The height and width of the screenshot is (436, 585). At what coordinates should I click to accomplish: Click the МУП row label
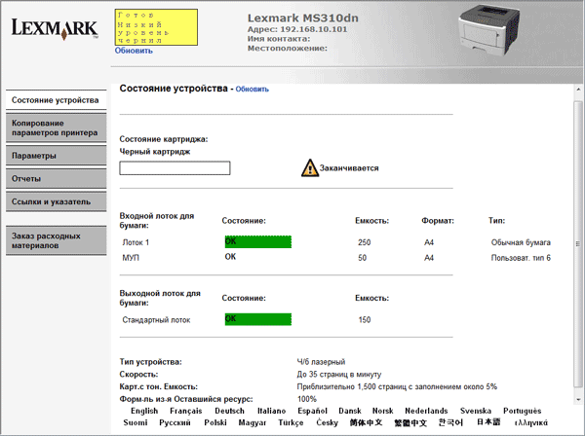(131, 258)
